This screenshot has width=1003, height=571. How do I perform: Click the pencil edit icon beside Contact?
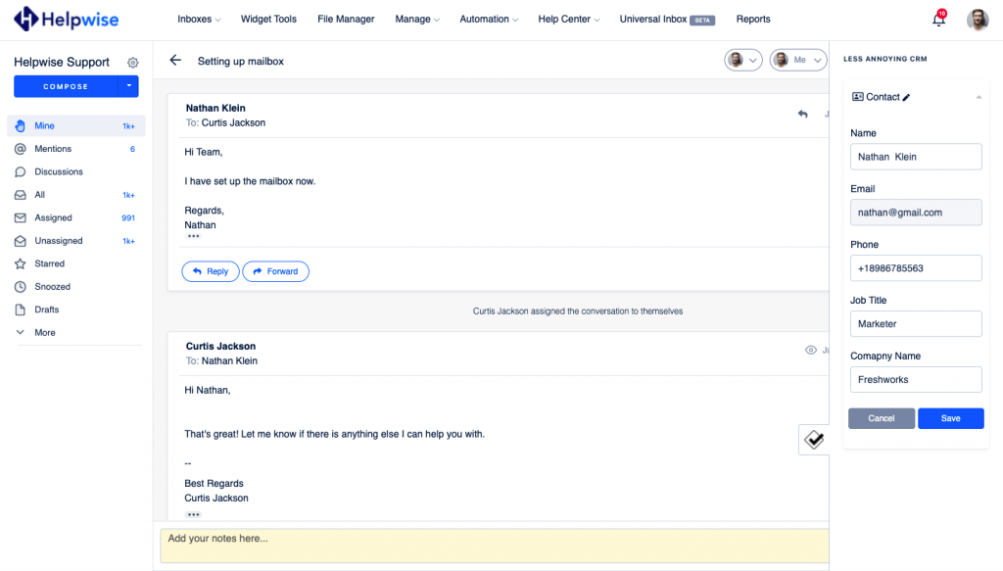[906, 98]
